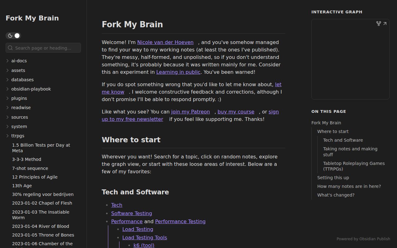Click the magnifier icon in search box
This screenshot has width=397, height=248.
[x=11, y=48]
